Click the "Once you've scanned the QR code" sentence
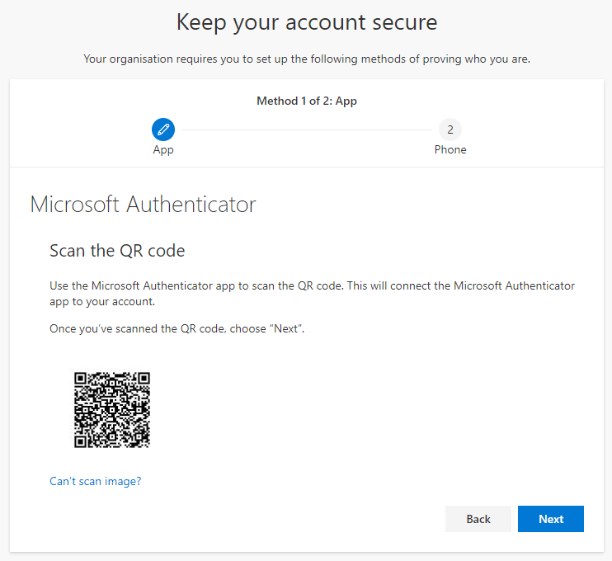Screen dimensions: 612x561 pos(177,328)
